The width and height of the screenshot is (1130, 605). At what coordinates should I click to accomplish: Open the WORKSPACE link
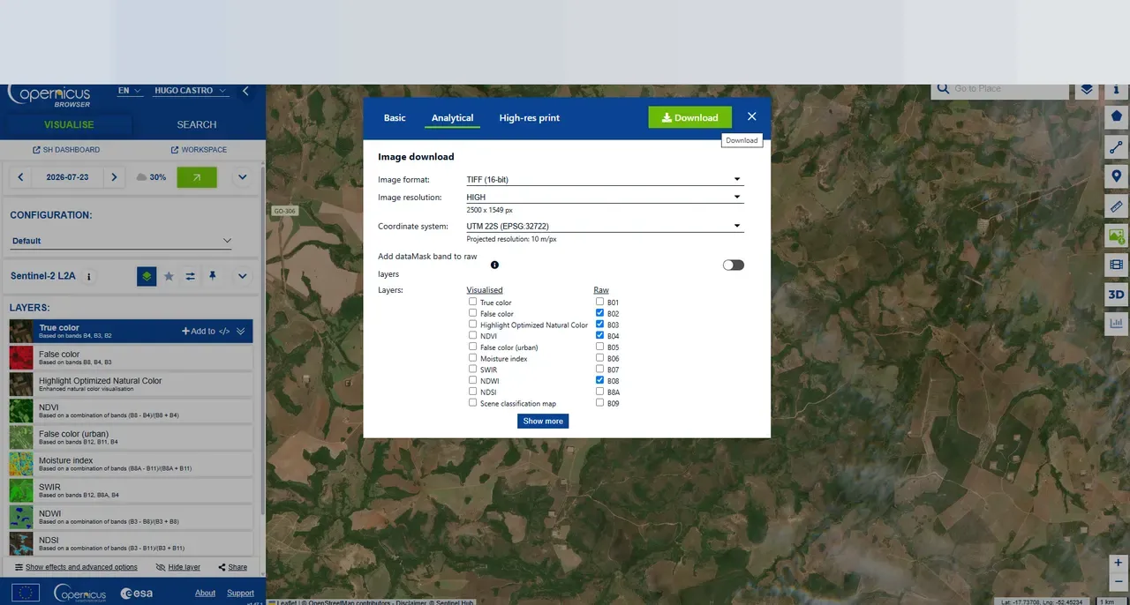click(199, 150)
